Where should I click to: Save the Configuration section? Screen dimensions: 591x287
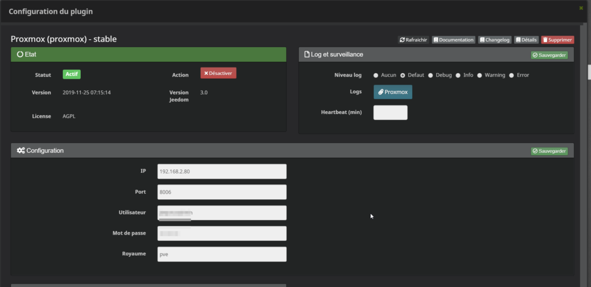[549, 151]
